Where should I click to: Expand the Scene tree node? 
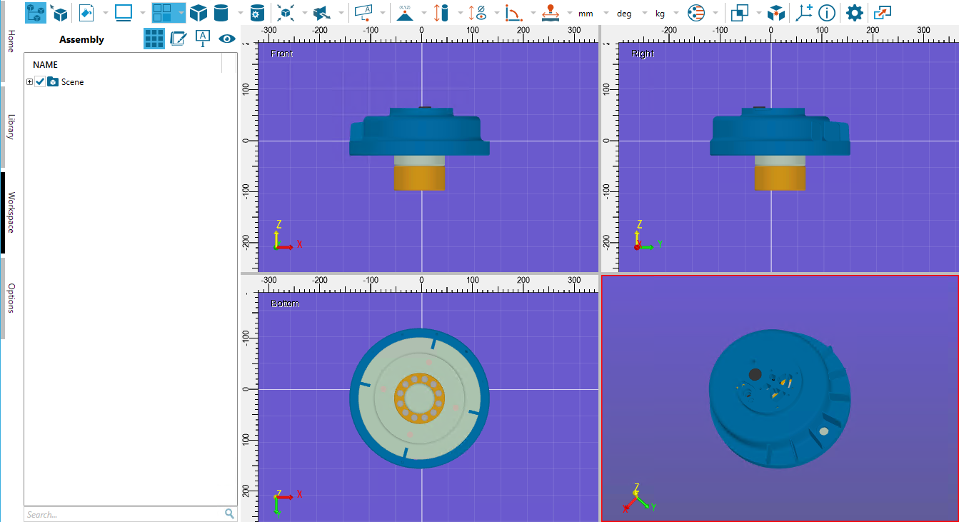point(29,82)
